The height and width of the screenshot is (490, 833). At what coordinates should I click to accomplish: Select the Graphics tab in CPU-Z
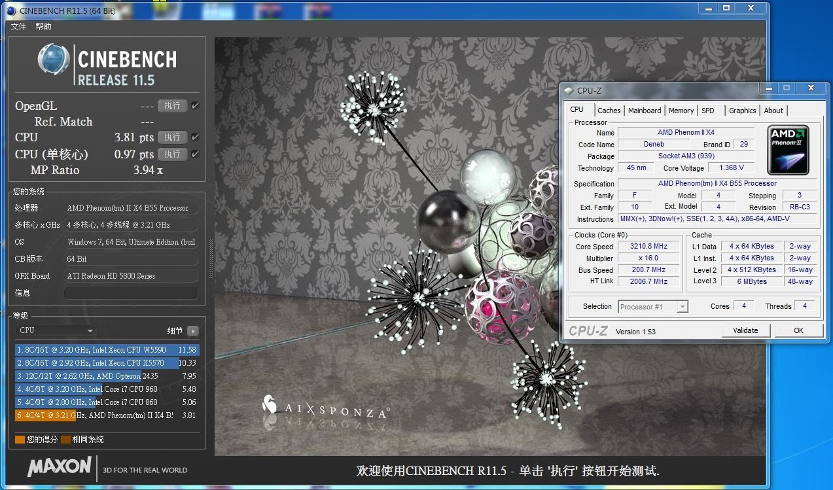click(x=743, y=111)
